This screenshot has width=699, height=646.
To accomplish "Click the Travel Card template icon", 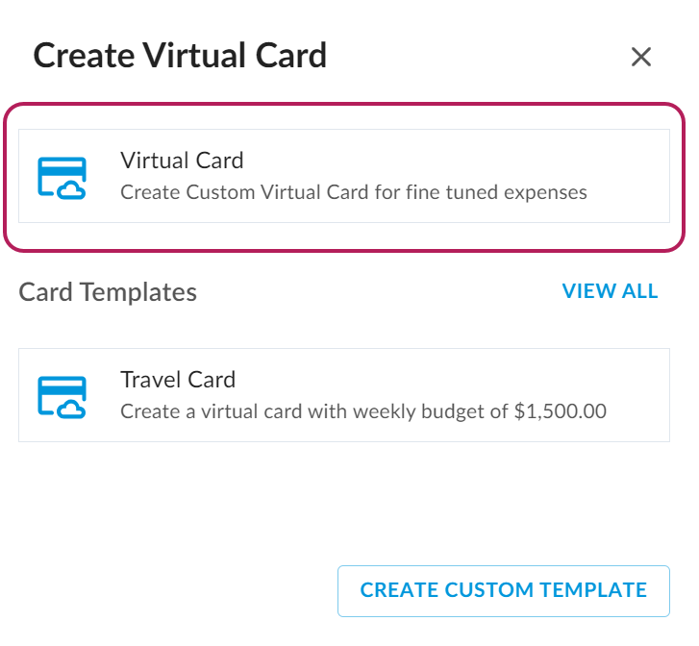I will pyautogui.click(x=62, y=396).
